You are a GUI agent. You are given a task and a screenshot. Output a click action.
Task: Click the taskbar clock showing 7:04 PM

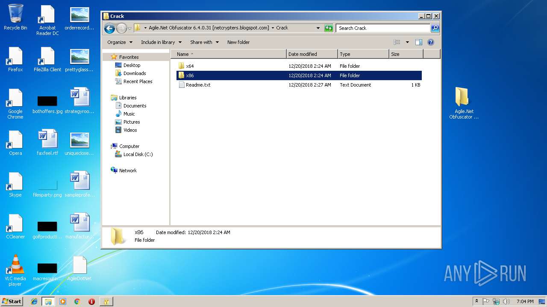coord(525,301)
